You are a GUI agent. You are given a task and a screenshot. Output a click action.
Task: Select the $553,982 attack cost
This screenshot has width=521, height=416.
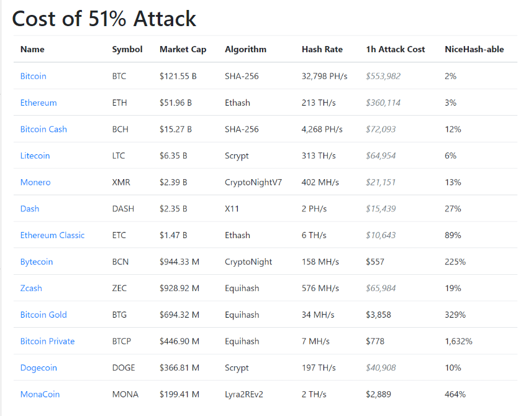(383, 76)
